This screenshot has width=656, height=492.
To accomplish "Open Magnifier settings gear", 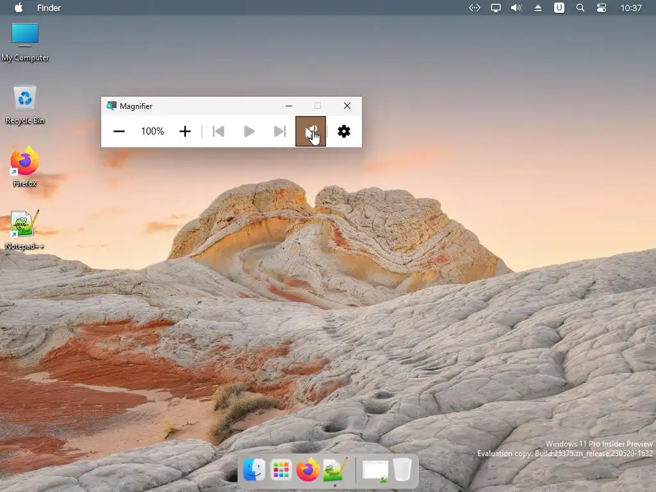I will [344, 131].
